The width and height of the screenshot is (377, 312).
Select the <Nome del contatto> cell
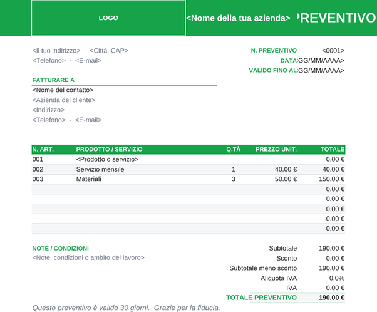point(63,90)
